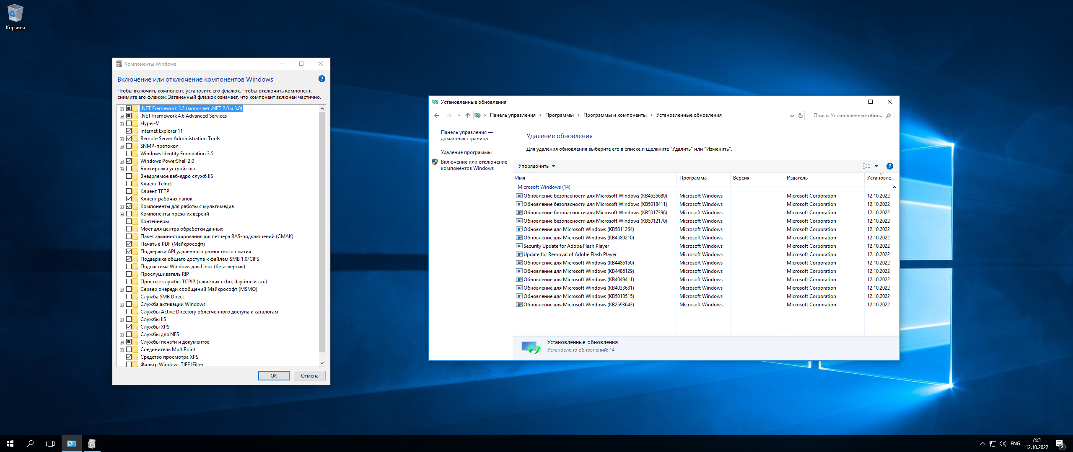1073x452 pixels.
Task: Click the icon of update KB4535680
Action: pyautogui.click(x=519, y=196)
